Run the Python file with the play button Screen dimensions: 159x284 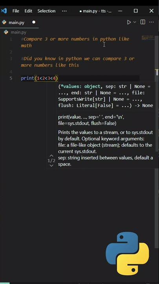129,22
